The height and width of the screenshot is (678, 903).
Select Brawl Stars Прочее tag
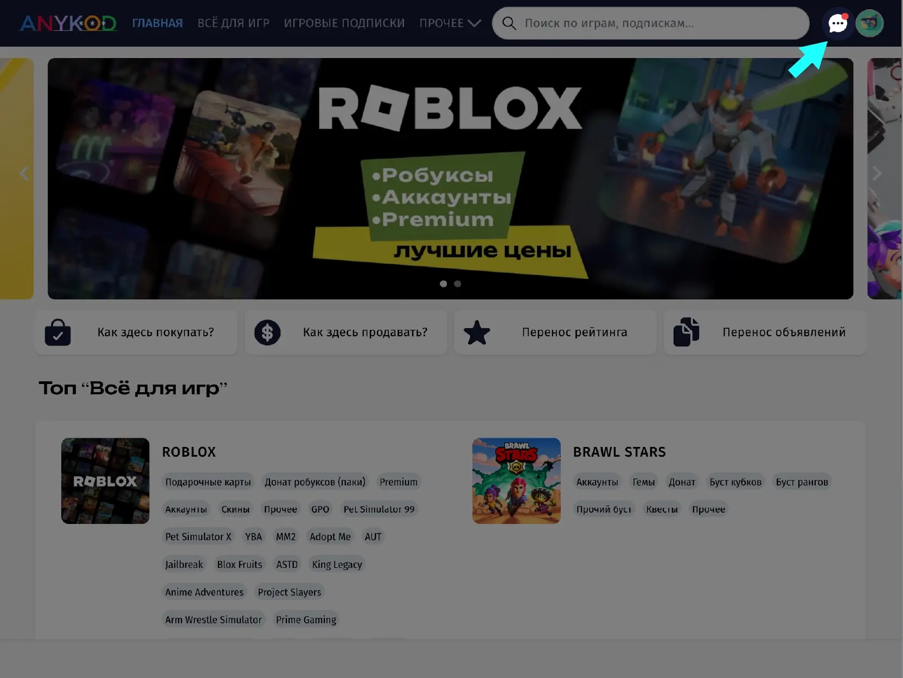(x=708, y=509)
